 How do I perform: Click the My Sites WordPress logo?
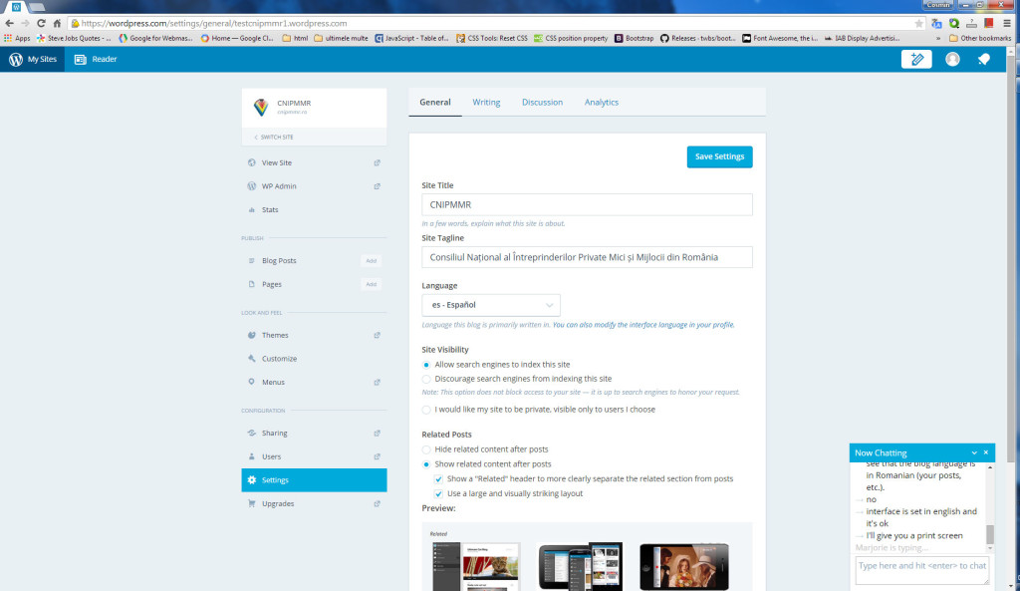16,59
